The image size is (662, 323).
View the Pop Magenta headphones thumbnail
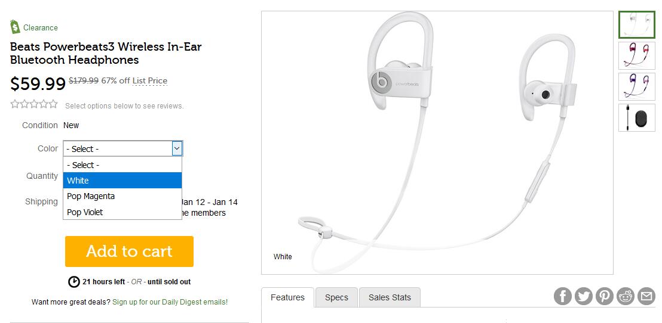pyautogui.click(x=637, y=55)
